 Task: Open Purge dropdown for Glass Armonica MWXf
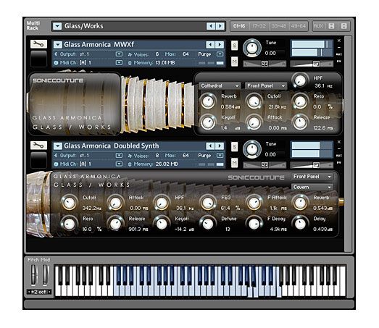[x=220, y=54]
